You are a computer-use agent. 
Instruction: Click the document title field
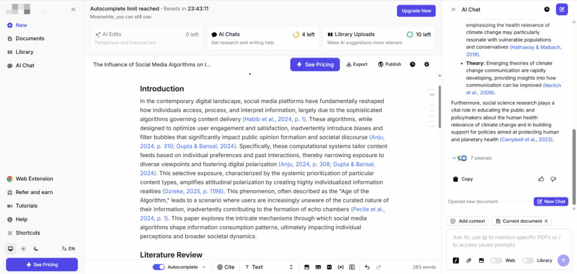click(152, 64)
